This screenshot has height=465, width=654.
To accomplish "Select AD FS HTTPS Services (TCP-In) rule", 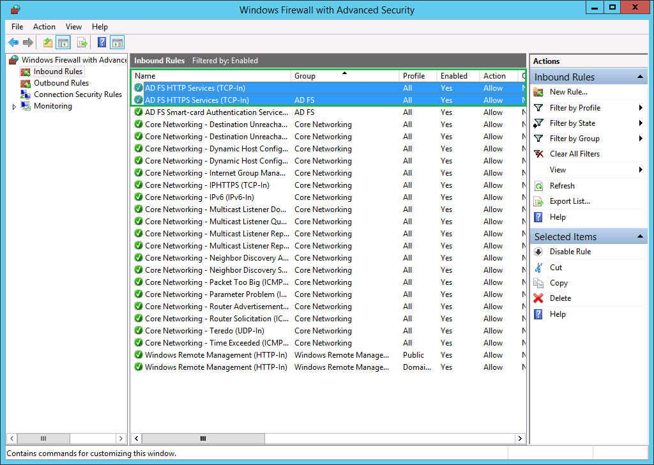I will [329, 100].
